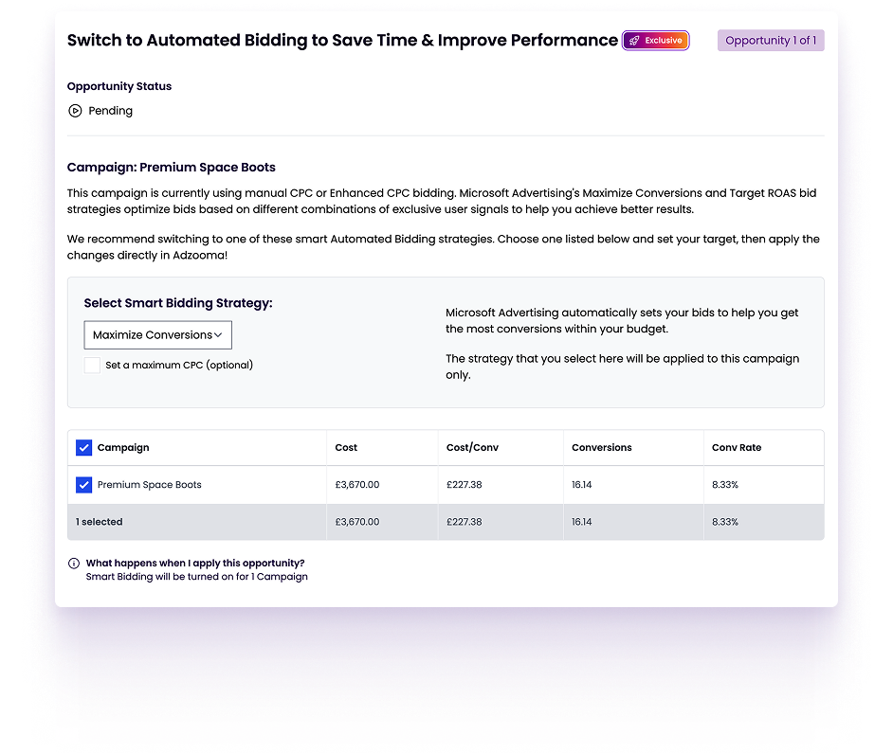This screenshot has height=753, width=893.
Task: Click the Select Smart Bidding Strategy label
Action: pos(177,303)
